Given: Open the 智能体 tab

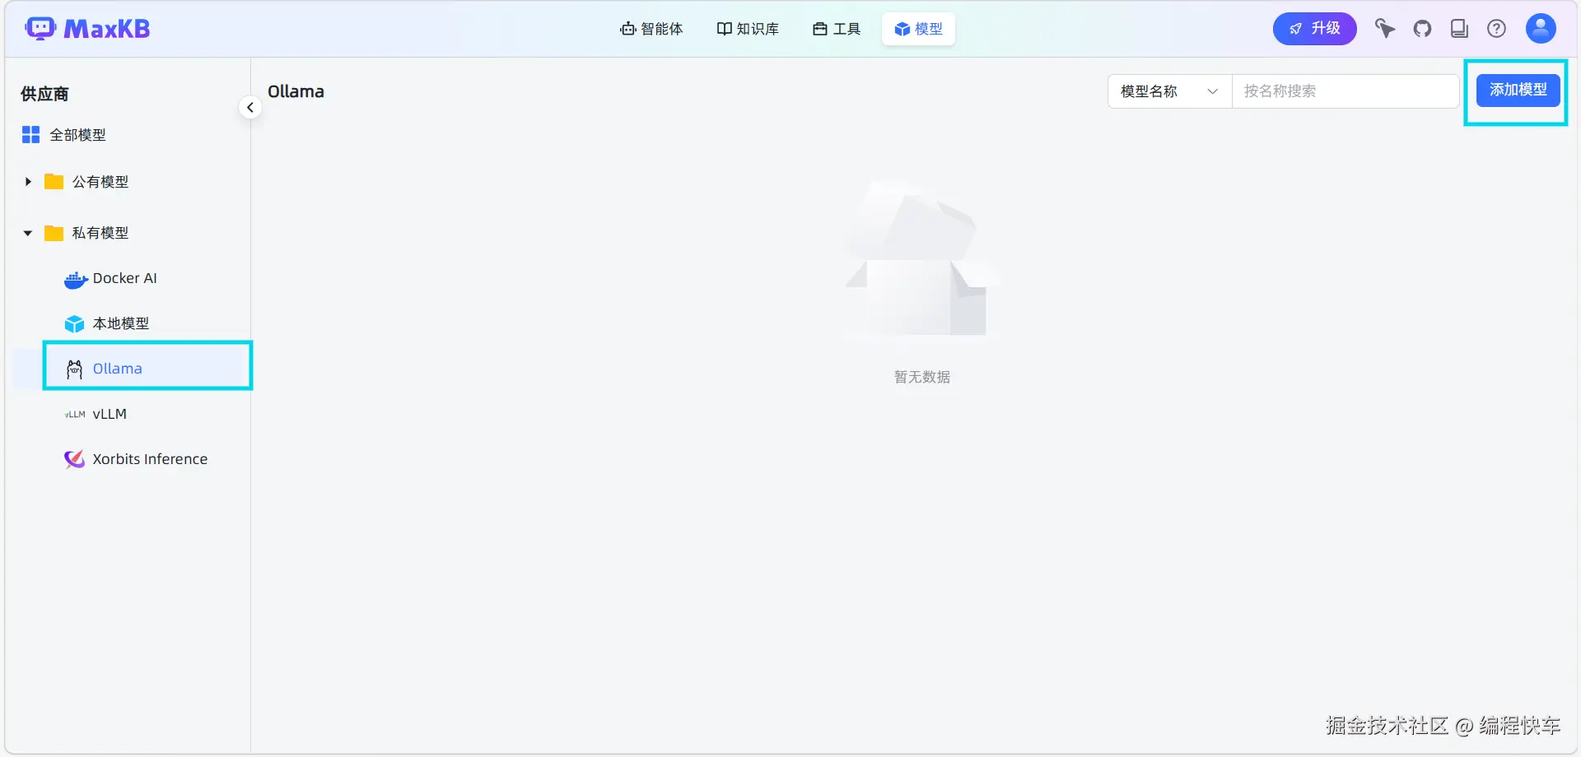Looking at the screenshot, I should point(651,29).
